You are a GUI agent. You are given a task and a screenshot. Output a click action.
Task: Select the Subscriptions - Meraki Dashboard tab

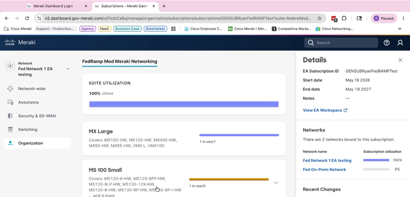(x=125, y=6)
